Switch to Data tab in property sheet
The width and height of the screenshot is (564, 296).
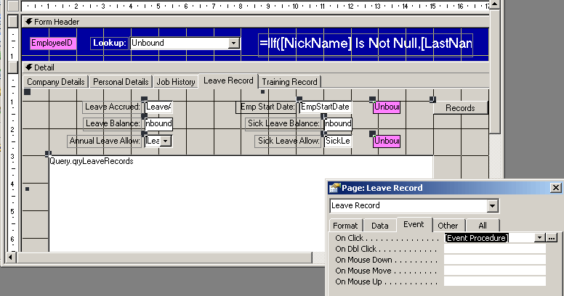click(x=380, y=226)
